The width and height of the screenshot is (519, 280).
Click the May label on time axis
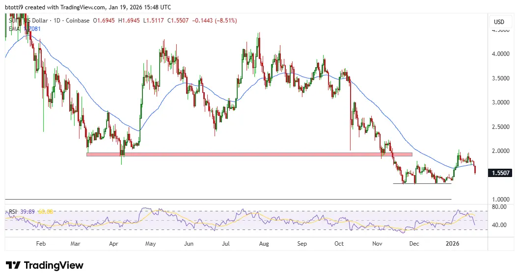point(151,243)
